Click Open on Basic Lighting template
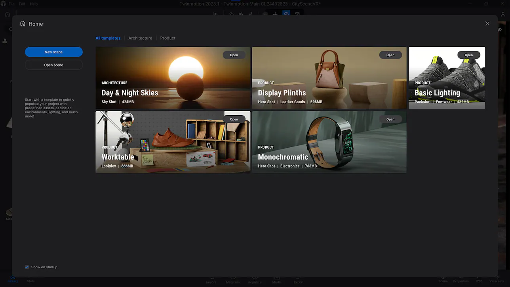This screenshot has width=510, height=287. click(x=468, y=55)
